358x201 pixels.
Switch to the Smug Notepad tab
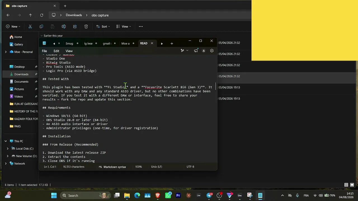tap(69, 44)
